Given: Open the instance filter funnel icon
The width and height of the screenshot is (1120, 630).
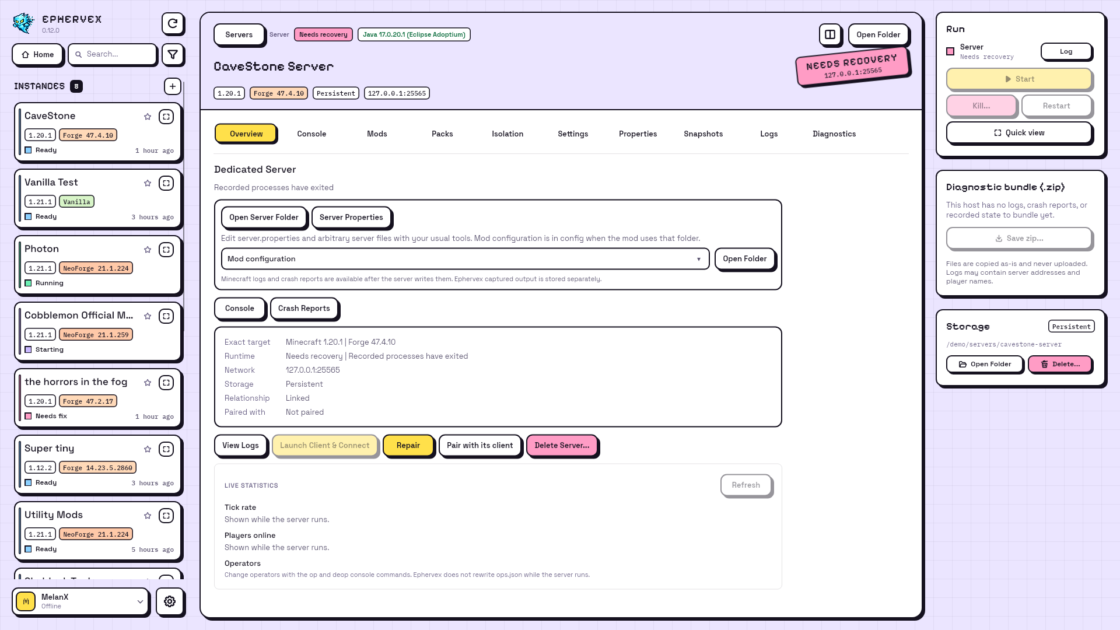Looking at the screenshot, I should (x=173, y=54).
